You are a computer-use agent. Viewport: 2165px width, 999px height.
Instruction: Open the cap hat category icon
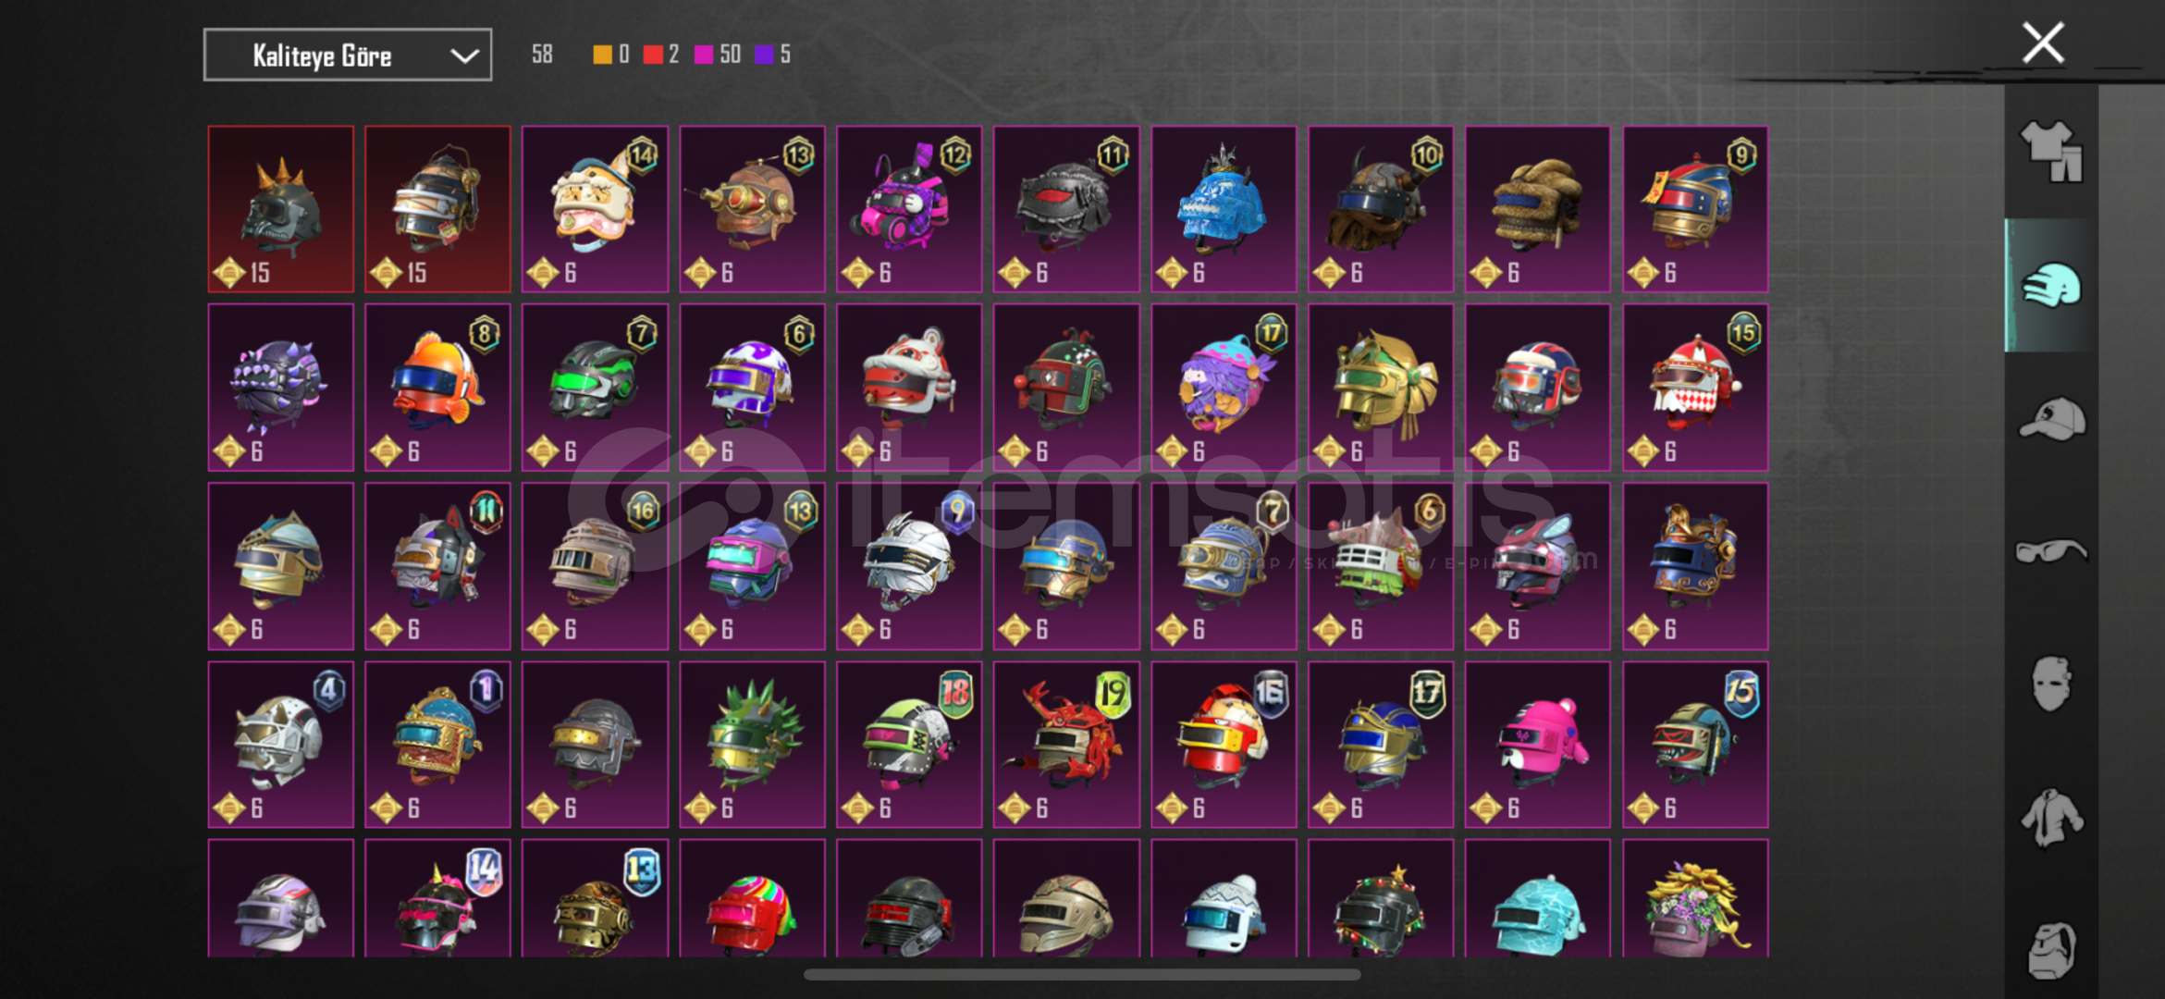(2051, 419)
